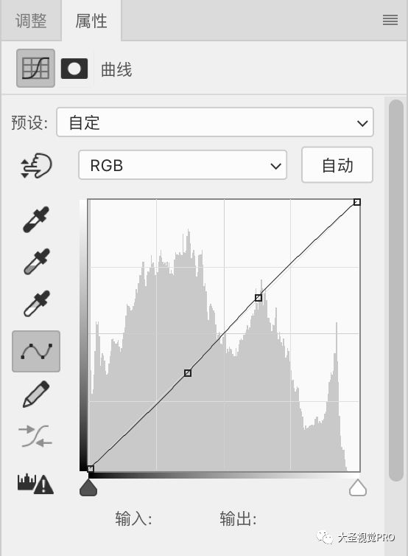The width and height of the screenshot is (408, 556).
Task: Click the white point input slider
Action: [358, 487]
